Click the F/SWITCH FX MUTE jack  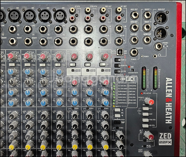click(x=134, y=52)
